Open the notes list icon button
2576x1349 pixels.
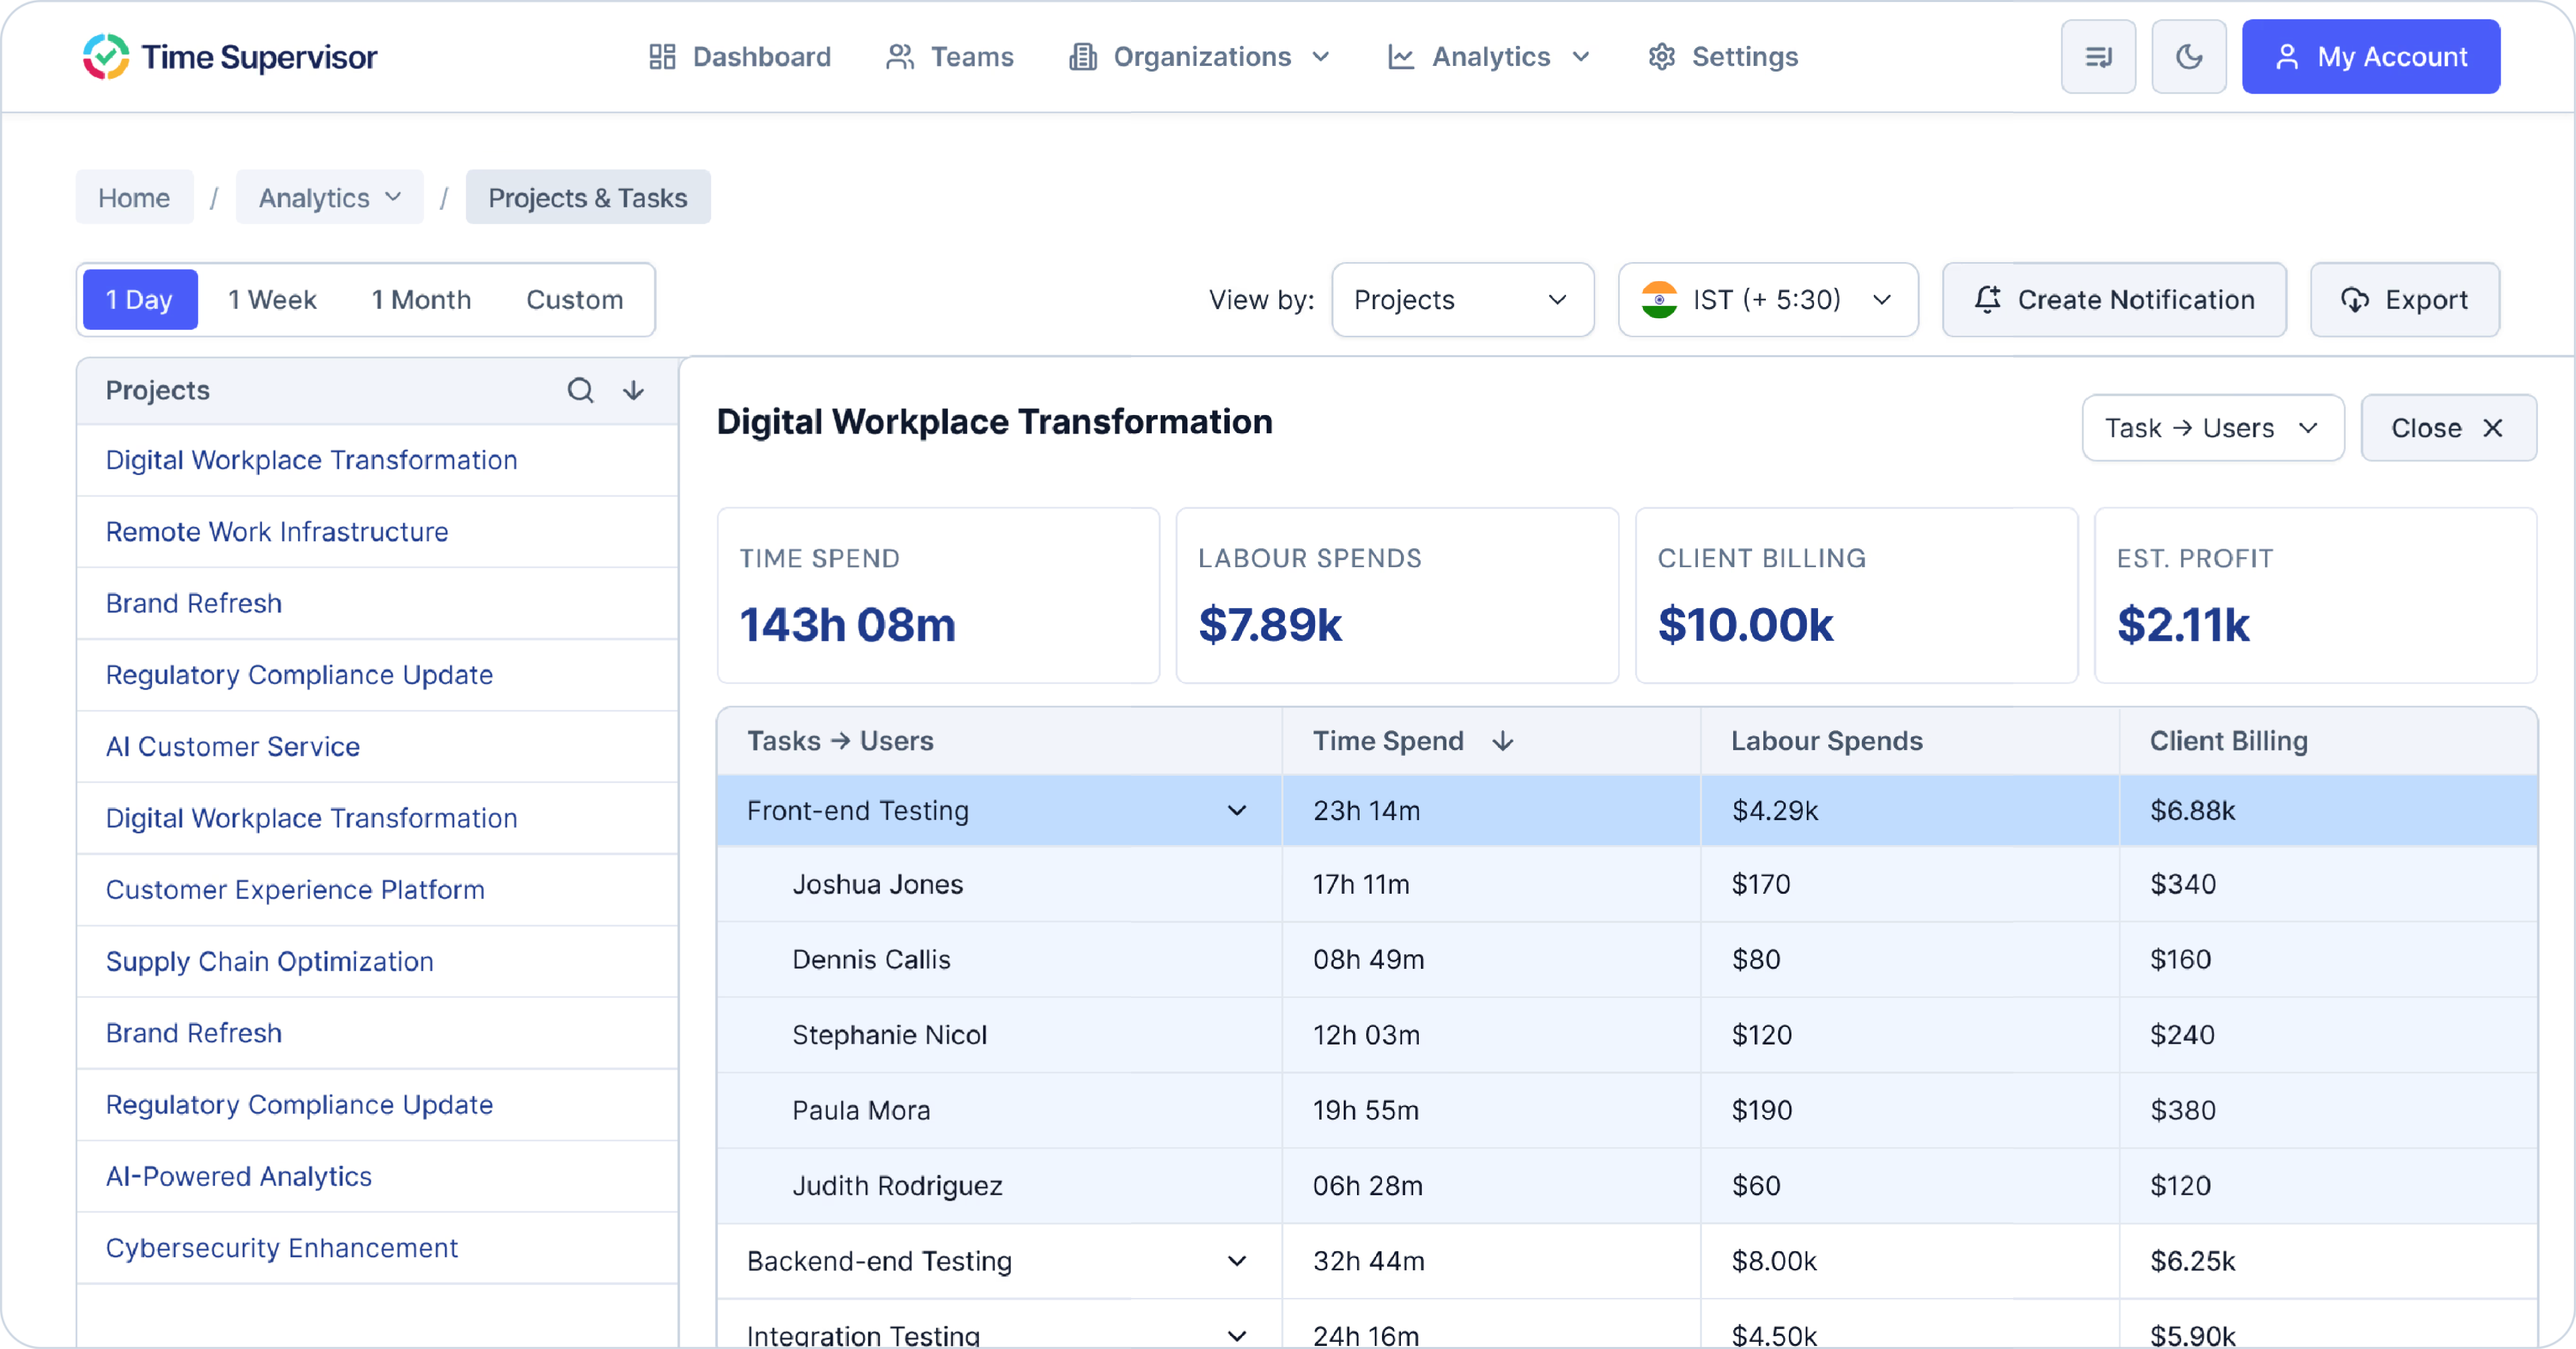point(2098,57)
